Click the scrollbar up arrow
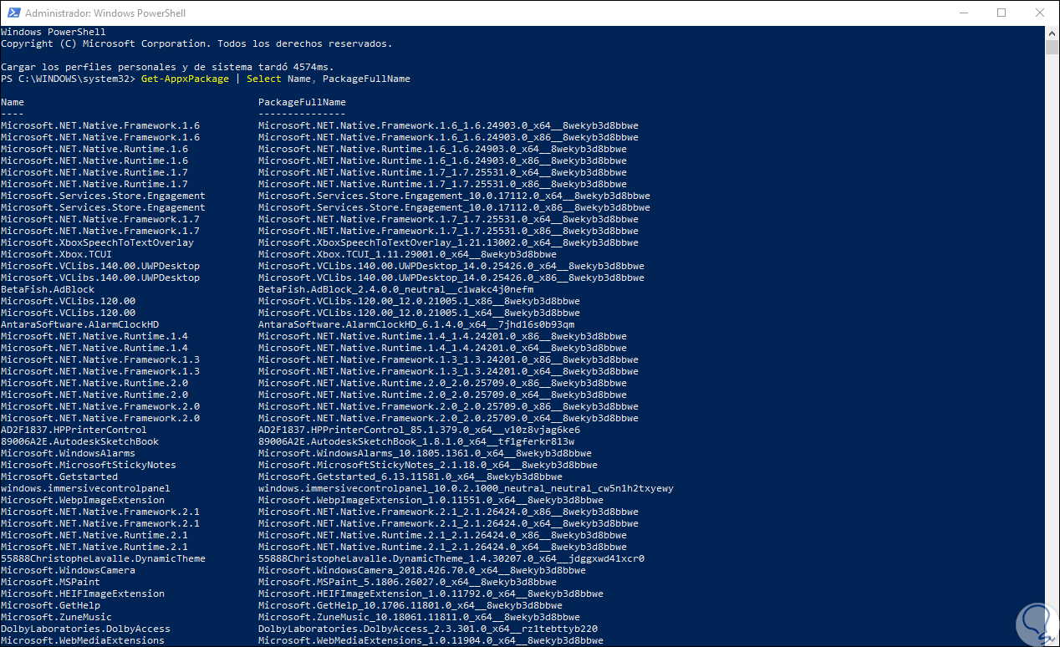The image size is (1060, 647). (1052, 32)
